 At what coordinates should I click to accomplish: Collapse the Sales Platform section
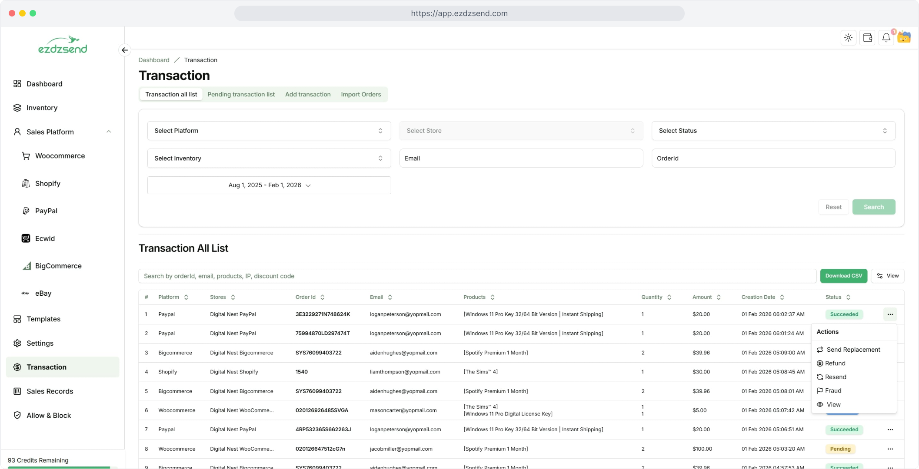[x=109, y=132]
